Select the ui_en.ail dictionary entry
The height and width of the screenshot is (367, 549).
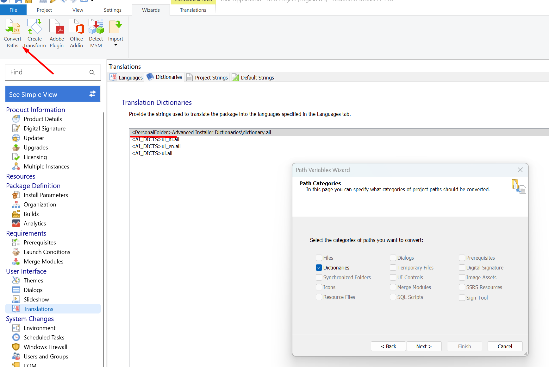point(156,146)
